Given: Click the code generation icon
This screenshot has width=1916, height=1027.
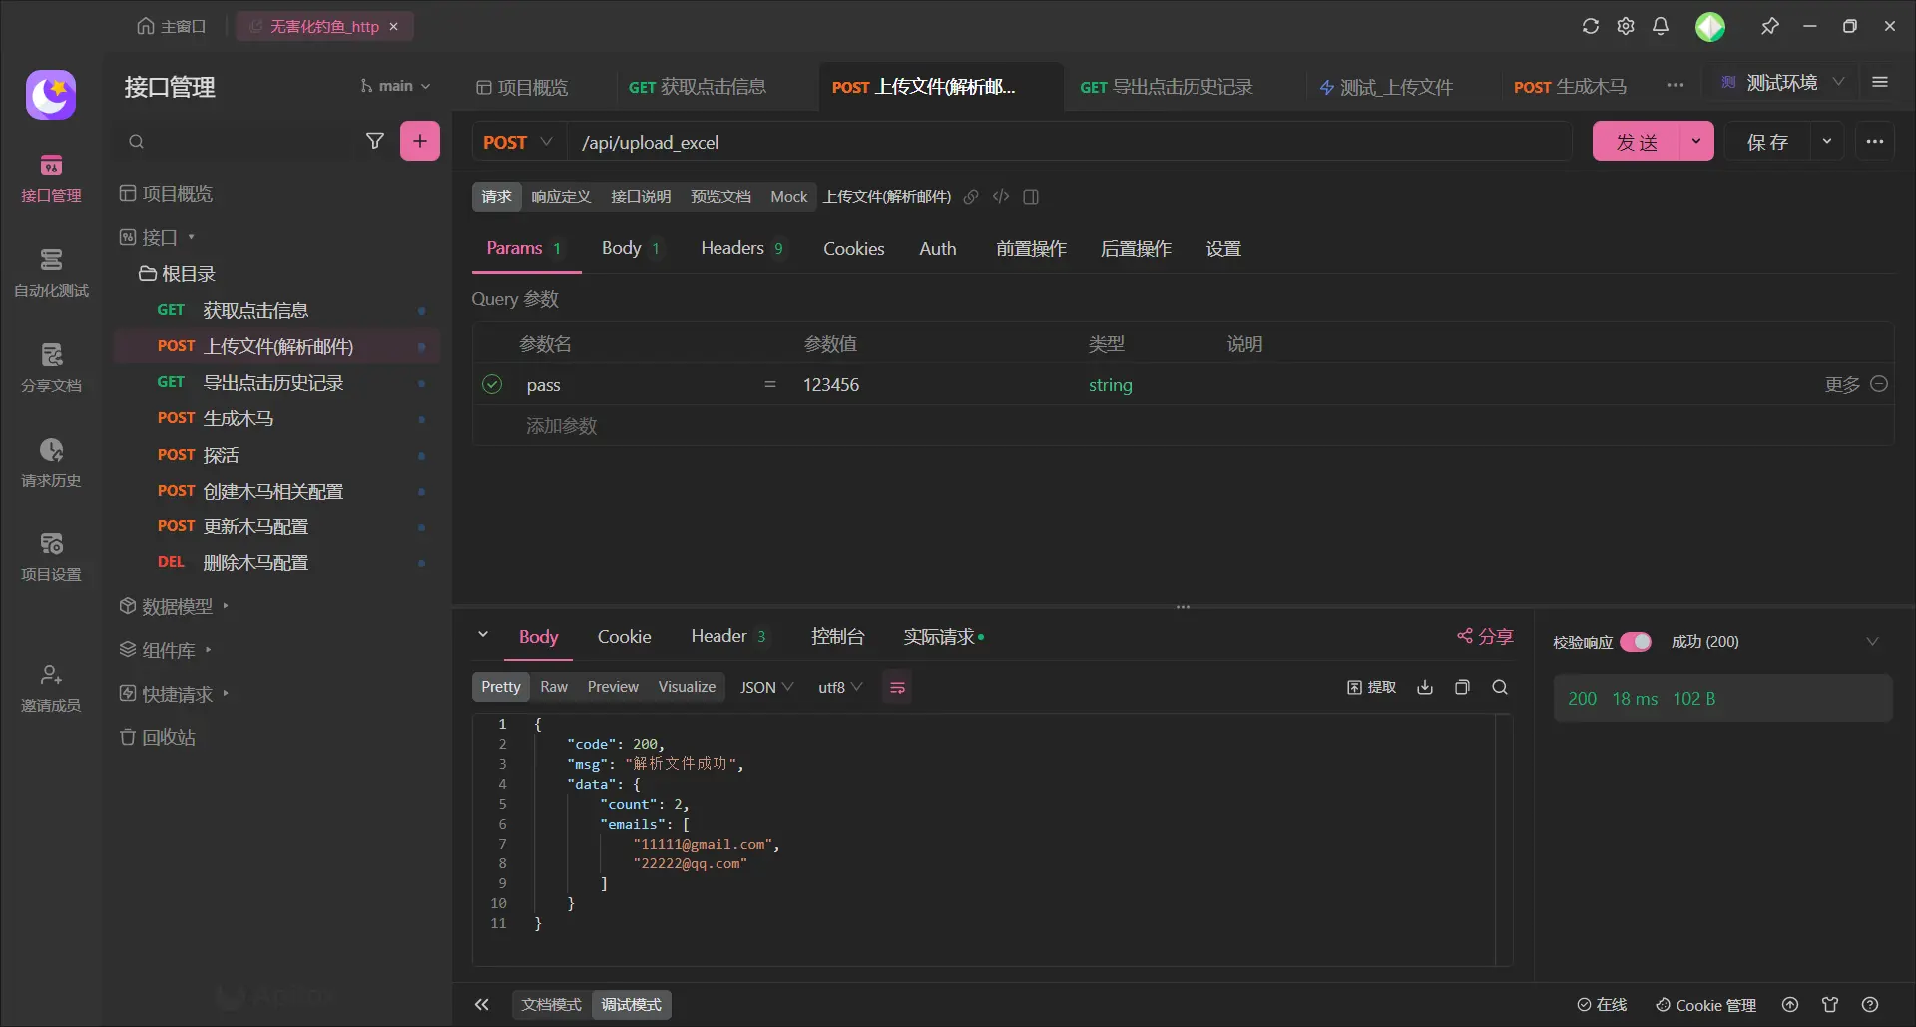Looking at the screenshot, I should coord(1001,197).
